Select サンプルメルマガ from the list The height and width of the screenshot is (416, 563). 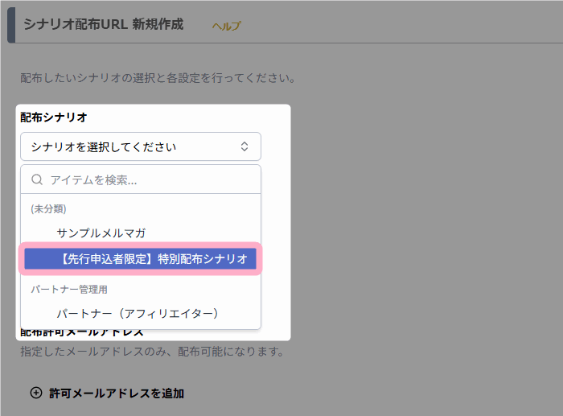[101, 233]
